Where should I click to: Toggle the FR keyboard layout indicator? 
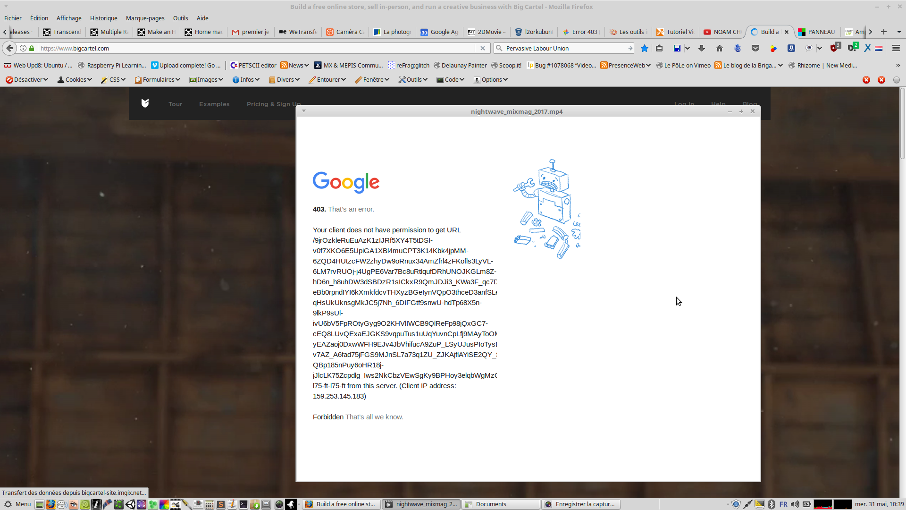(x=783, y=504)
